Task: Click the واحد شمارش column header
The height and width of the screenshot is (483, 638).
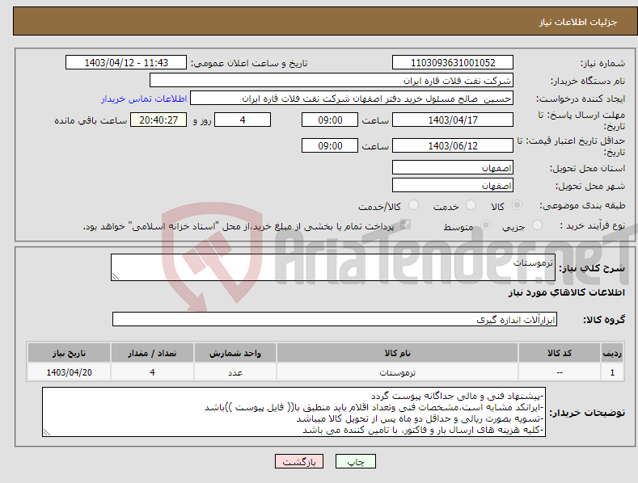Action: click(235, 353)
